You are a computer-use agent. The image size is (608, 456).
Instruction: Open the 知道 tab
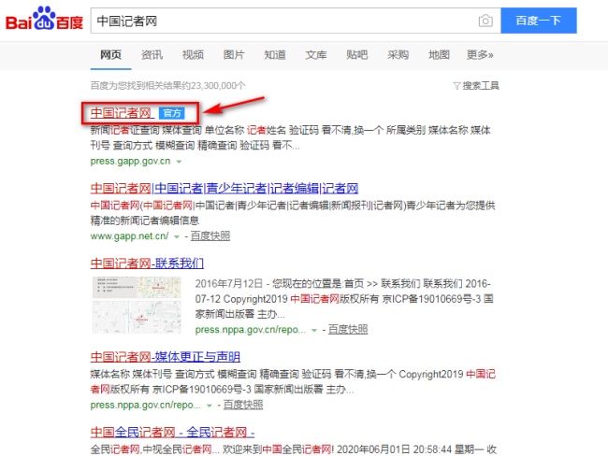pos(275,55)
